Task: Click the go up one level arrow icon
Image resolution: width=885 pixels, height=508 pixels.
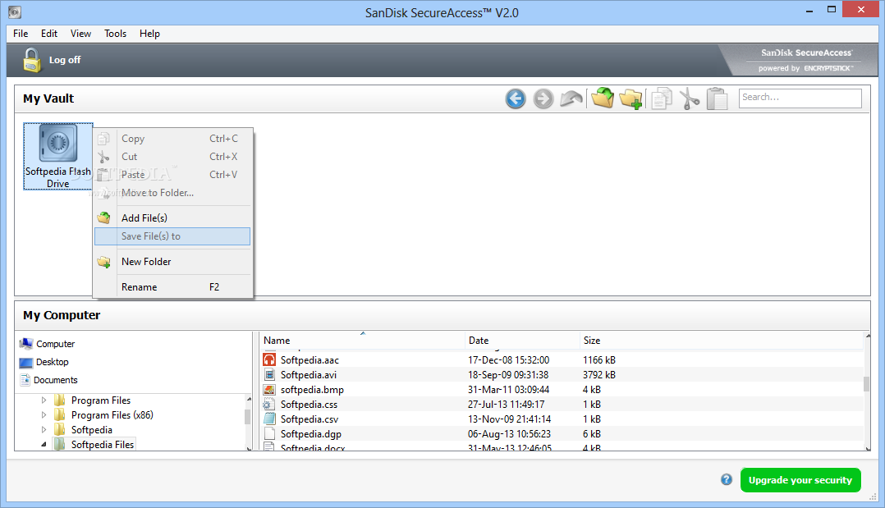Action: pyautogui.click(x=571, y=98)
